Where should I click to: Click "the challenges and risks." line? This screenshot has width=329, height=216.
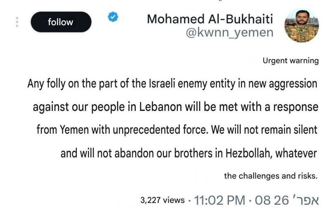pyautogui.click(x=271, y=176)
